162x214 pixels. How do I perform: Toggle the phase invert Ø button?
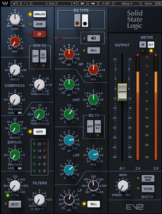tap(39, 34)
